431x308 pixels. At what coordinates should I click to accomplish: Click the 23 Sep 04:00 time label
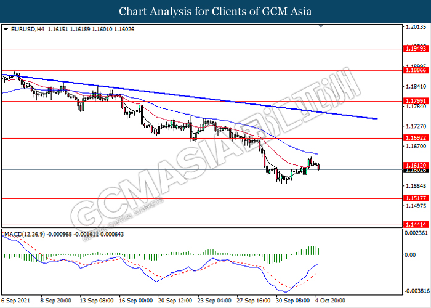tap(214, 301)
